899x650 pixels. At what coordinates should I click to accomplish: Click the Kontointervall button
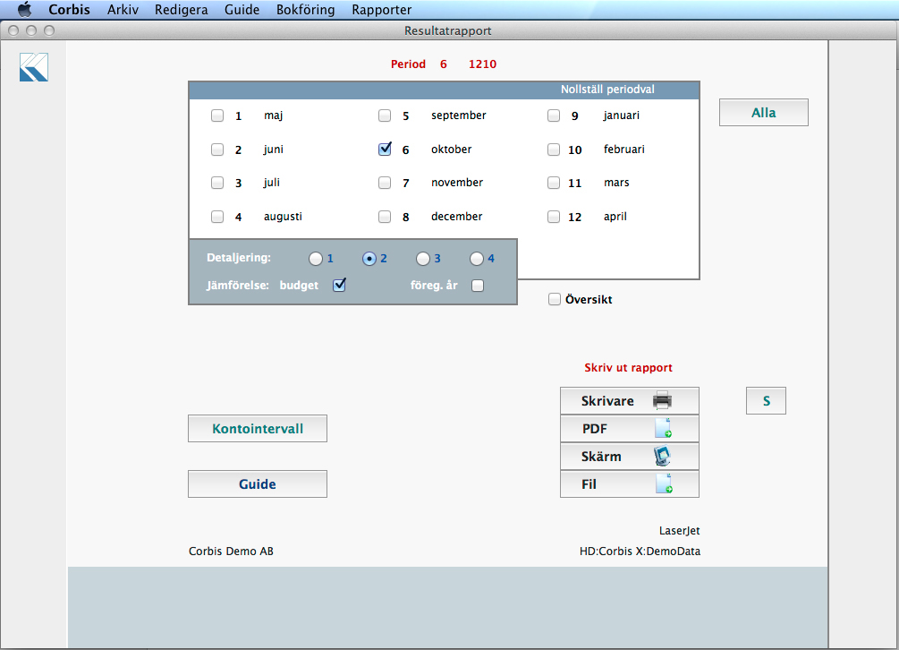258,429
